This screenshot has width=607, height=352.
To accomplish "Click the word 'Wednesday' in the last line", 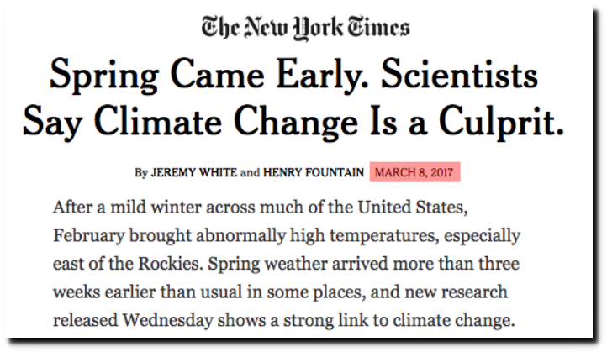I will tap(167, 320).
